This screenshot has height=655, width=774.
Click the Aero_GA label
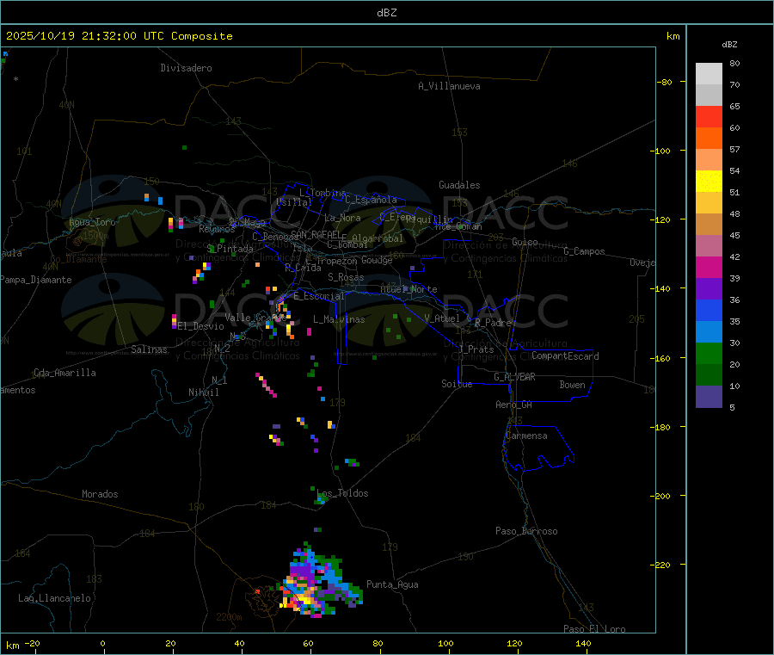[x=514, y=405]
